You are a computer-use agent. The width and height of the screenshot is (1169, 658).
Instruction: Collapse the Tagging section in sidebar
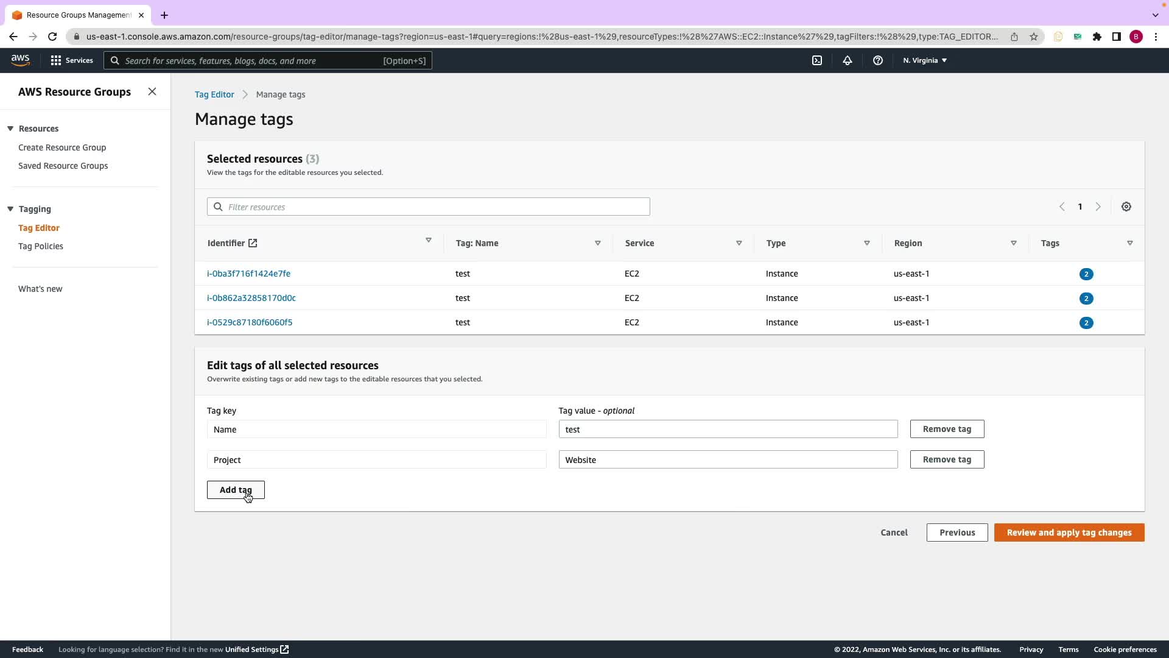(x=10, y=209)
